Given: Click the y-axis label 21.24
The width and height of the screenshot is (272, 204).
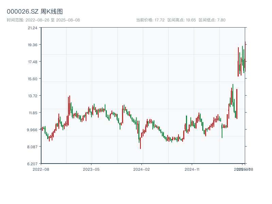Looking at the screenshot, I should (x=33, y=28).
